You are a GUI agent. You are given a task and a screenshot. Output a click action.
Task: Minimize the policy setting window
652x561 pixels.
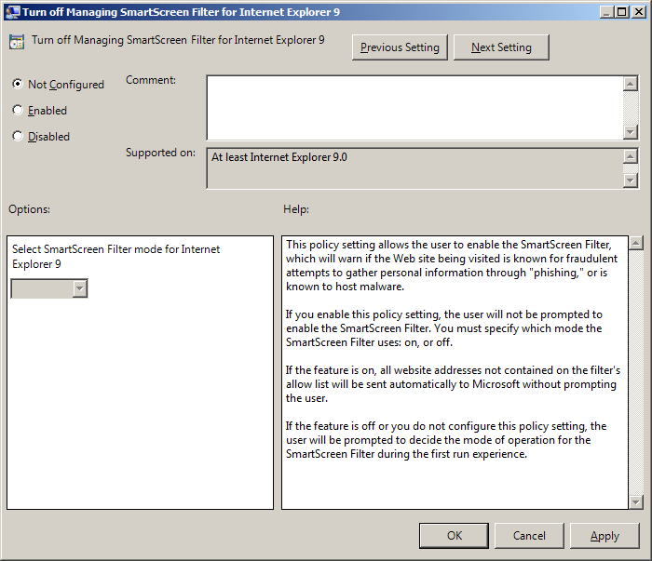click(604, 12)
